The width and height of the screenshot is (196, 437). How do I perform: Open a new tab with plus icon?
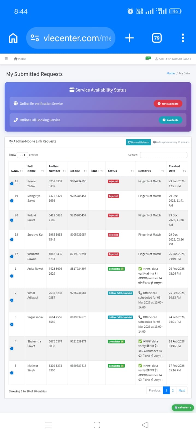click(129, 38)
